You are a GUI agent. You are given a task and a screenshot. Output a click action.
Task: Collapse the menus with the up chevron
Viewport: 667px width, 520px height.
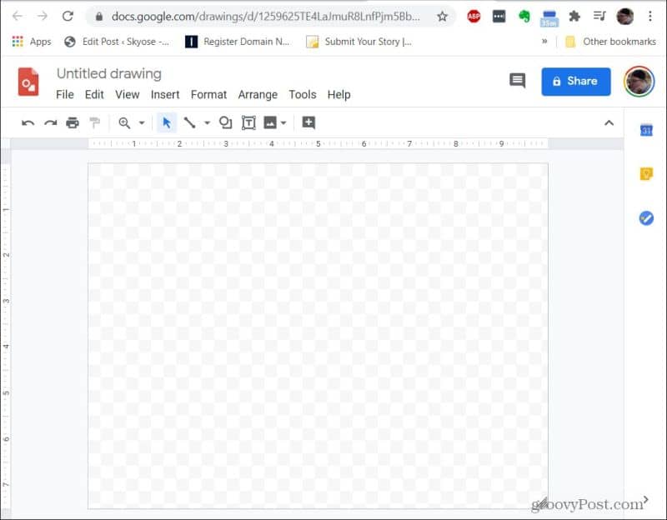pos(609,122)
